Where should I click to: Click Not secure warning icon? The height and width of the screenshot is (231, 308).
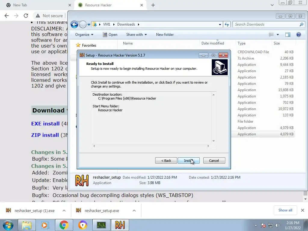[38, 16]
